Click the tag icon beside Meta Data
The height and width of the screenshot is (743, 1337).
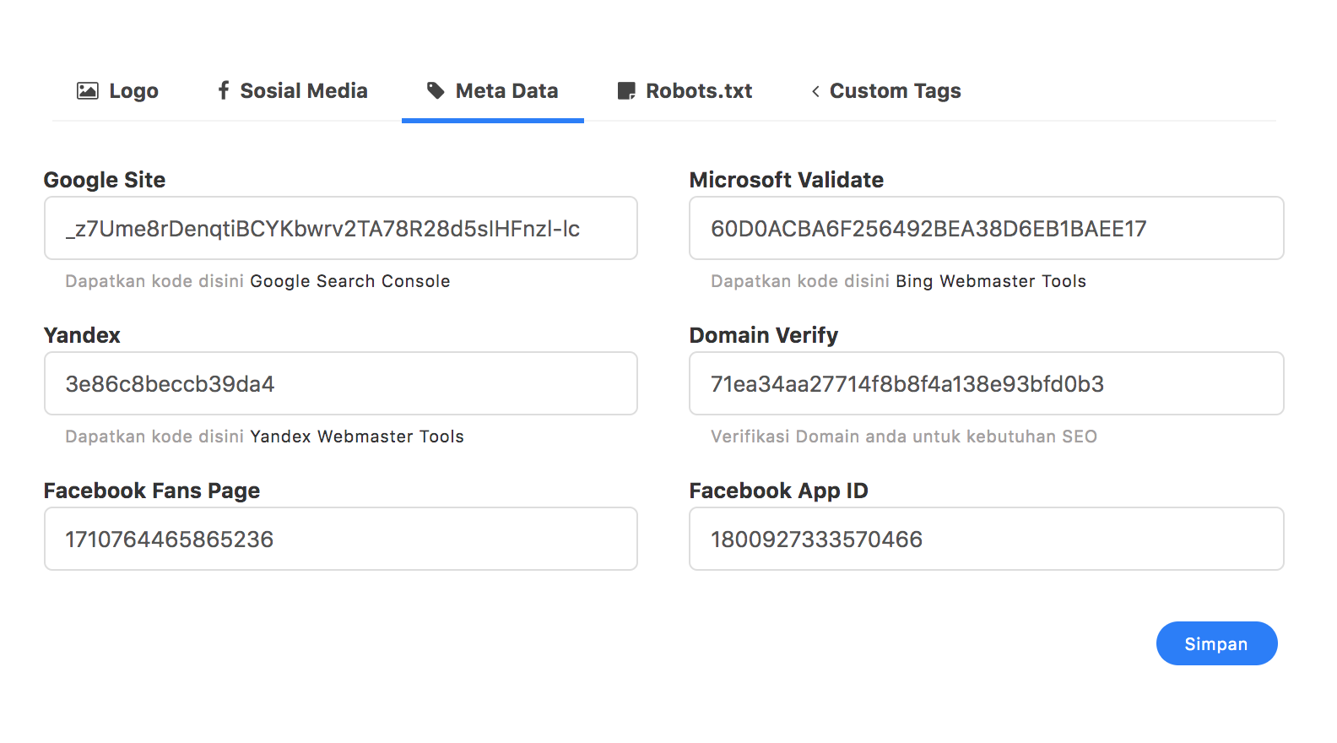pyautogui.click(x=436, y=91)
